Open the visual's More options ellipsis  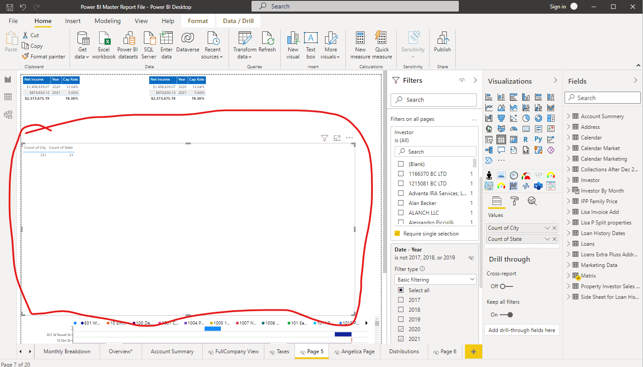pyautogui.click(x=349, y=138)
